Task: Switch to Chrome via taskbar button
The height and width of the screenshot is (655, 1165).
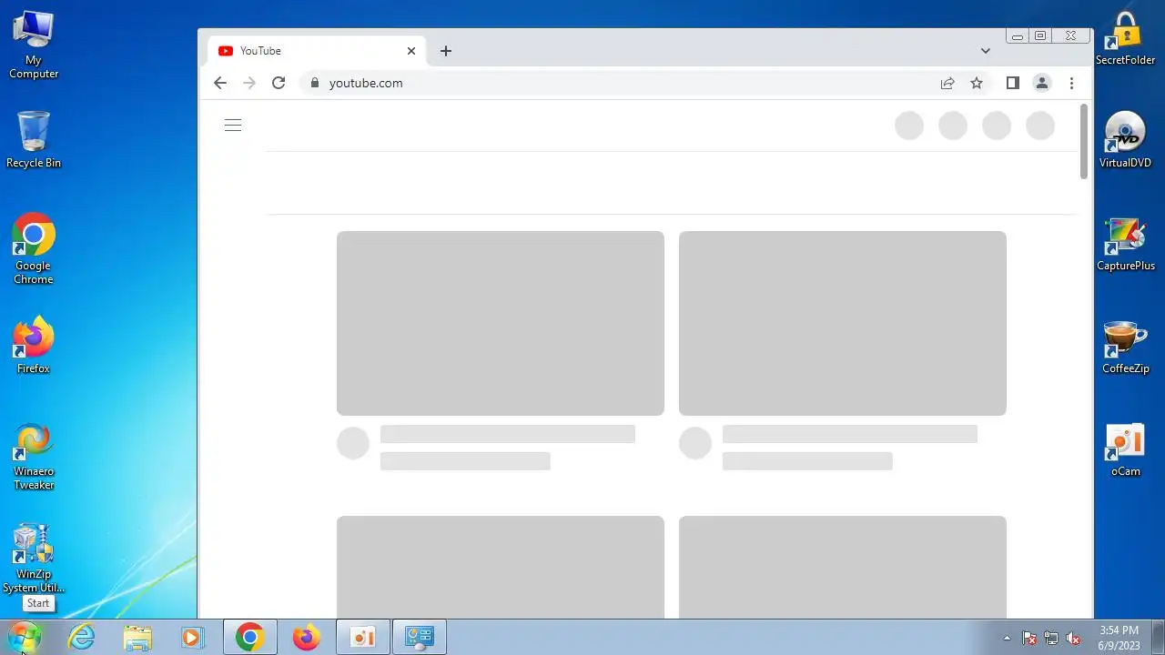Action: pyautogui.click(x=250, y=637)
